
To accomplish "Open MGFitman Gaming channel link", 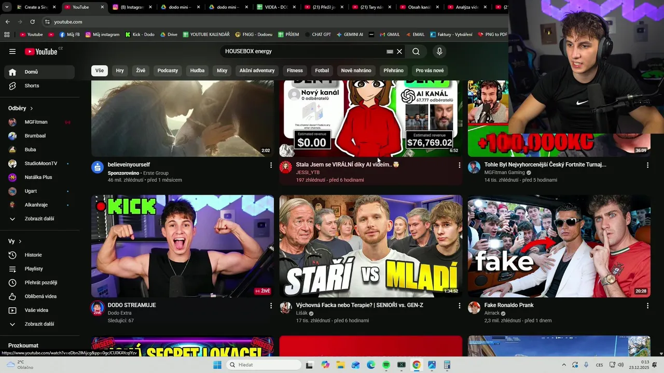I will click(505, 173).
